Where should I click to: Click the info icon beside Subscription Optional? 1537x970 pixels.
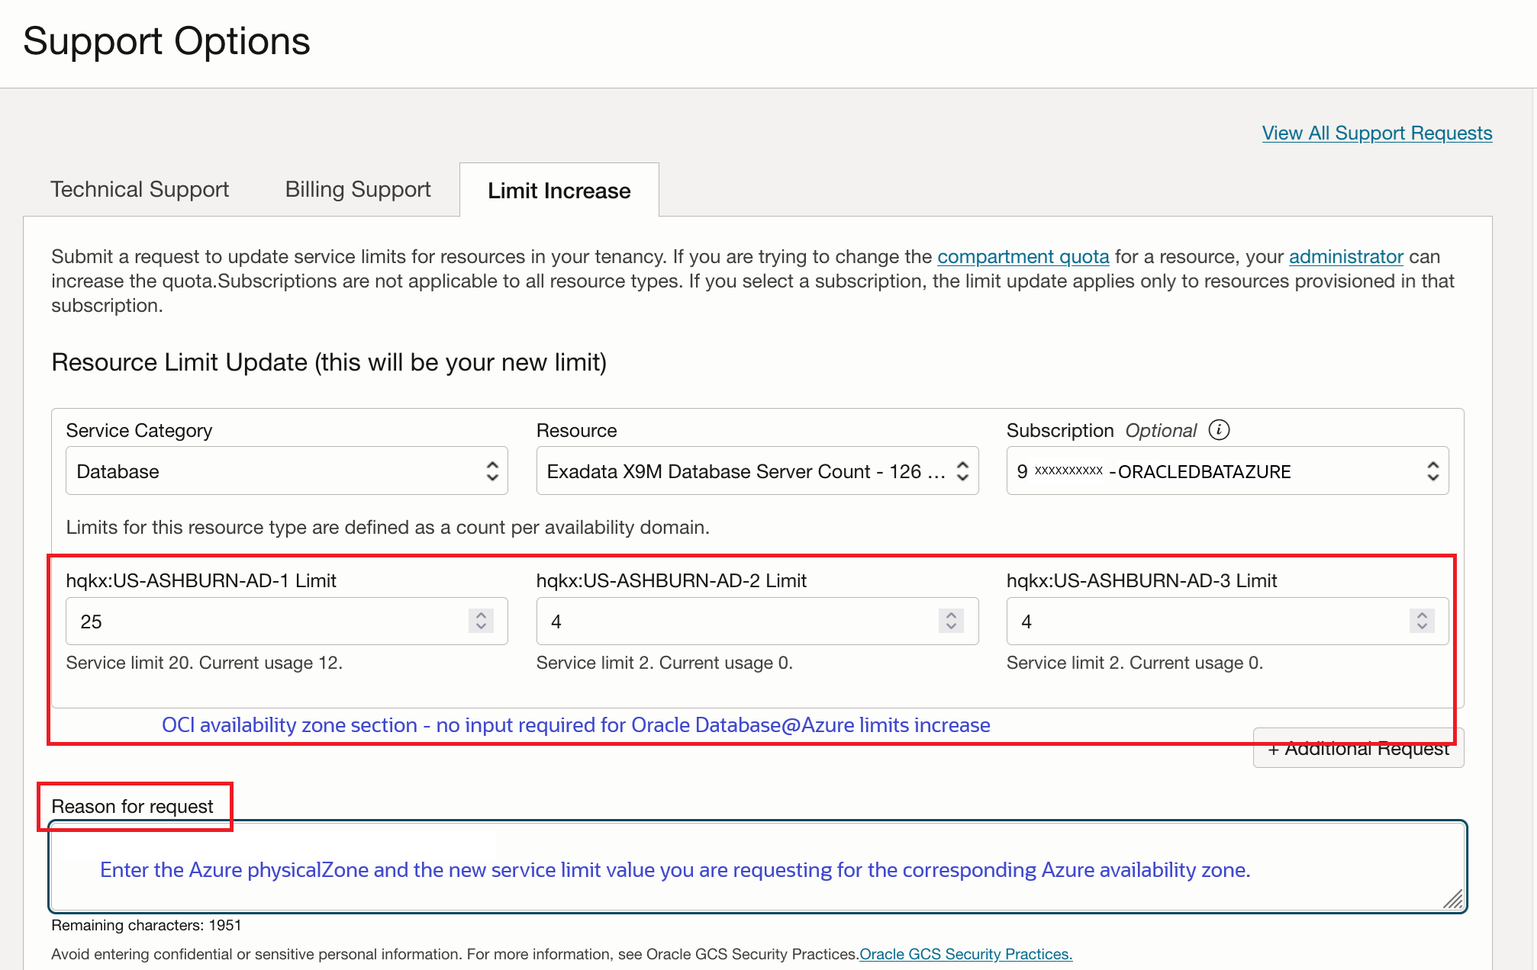1220,430
